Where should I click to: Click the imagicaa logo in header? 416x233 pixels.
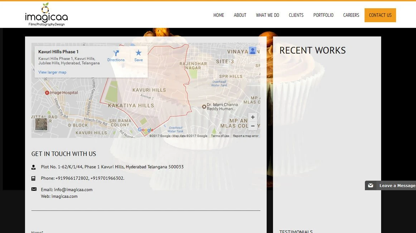tap(46, 15)
